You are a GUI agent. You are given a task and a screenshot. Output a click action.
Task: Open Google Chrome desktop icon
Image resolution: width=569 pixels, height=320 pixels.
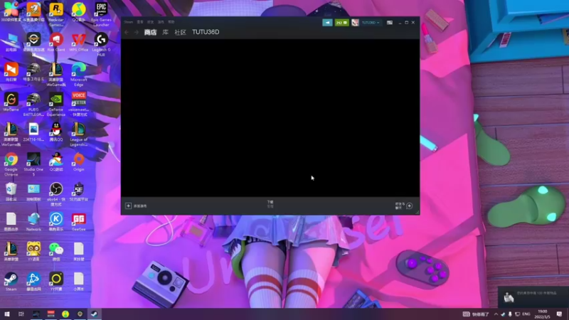(x=11, y=164)
